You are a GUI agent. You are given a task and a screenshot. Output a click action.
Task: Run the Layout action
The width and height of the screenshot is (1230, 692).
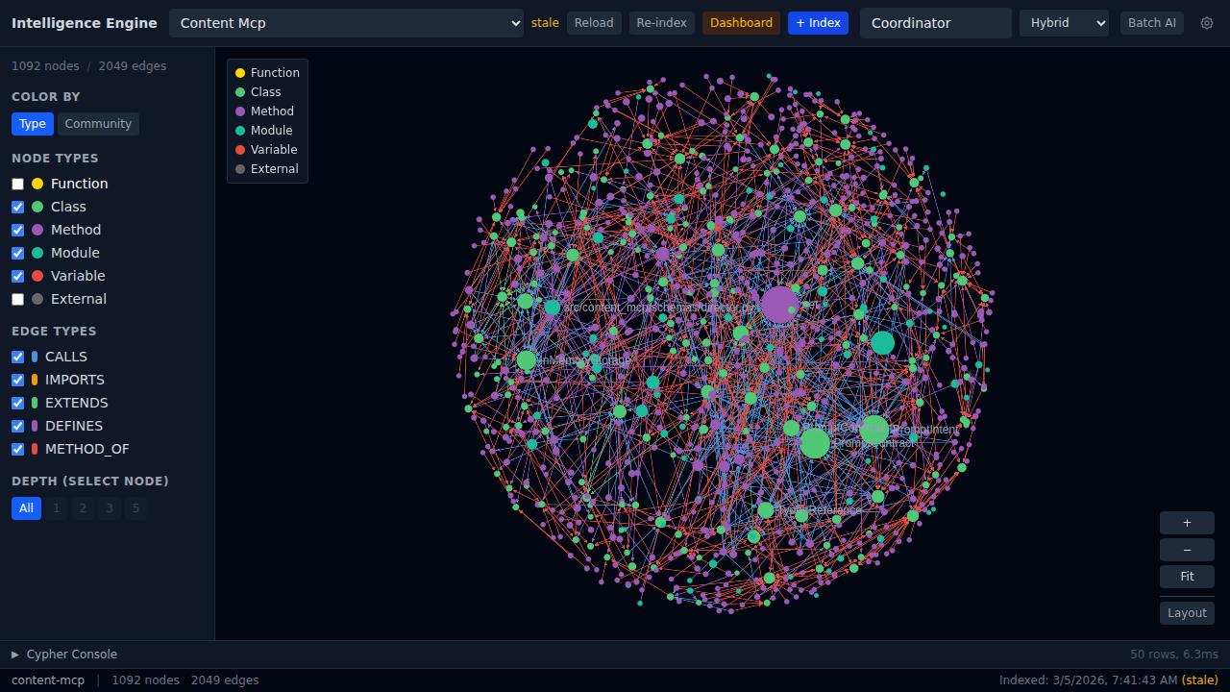pyautogui.click(x=1186, y=612)
